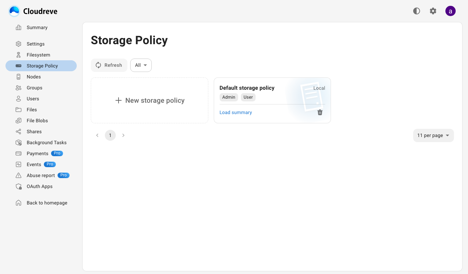The image size is (468, 274).
Task: Click the Shares sidebar icon
Action: tap(19, 132)
